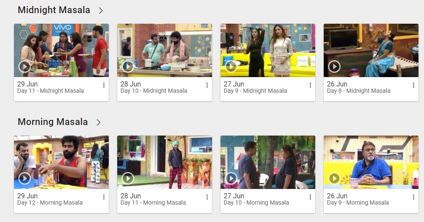The height and width of the screenshot is (222, 424).
Task: Open the Morning Masala heading link
Action: click(x=53, y=122)
